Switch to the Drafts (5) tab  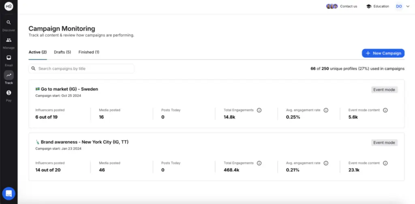pos(62,52)
